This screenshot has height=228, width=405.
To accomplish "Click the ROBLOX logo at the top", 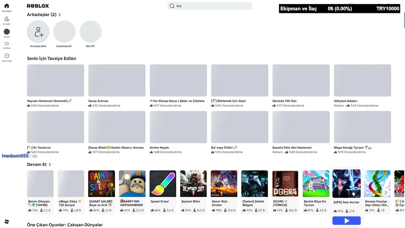I will (38, 6).
